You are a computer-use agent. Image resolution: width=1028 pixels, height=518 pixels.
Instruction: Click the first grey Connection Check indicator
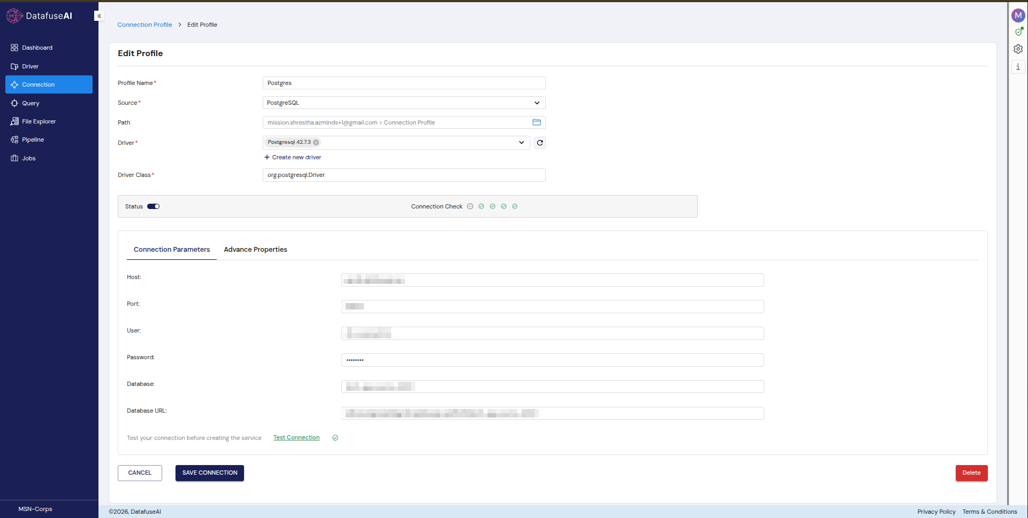(x=470, y=206)
